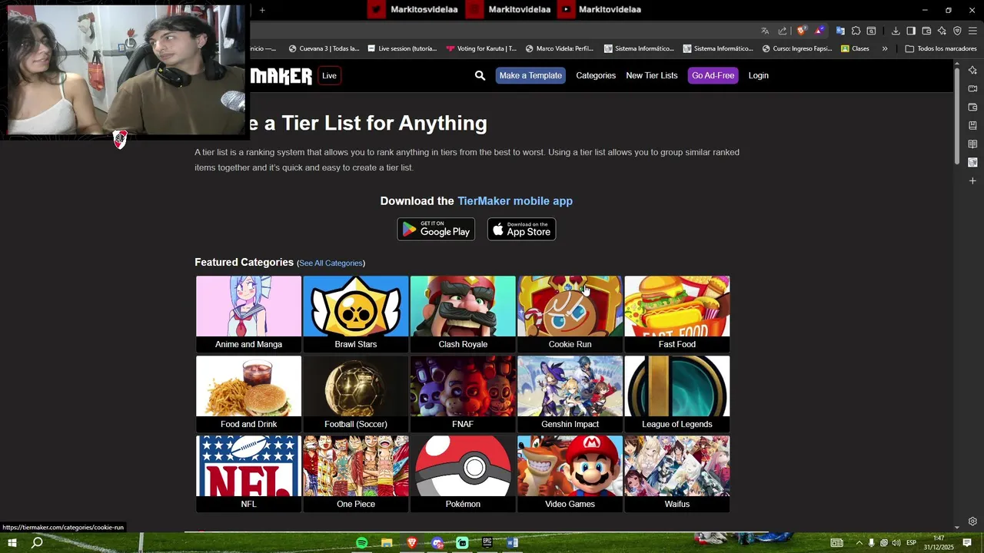Open Brave Shields lion icon
The height and width of the screenshot is (553, 984).
pyautogui.click(x=802, y=31)
